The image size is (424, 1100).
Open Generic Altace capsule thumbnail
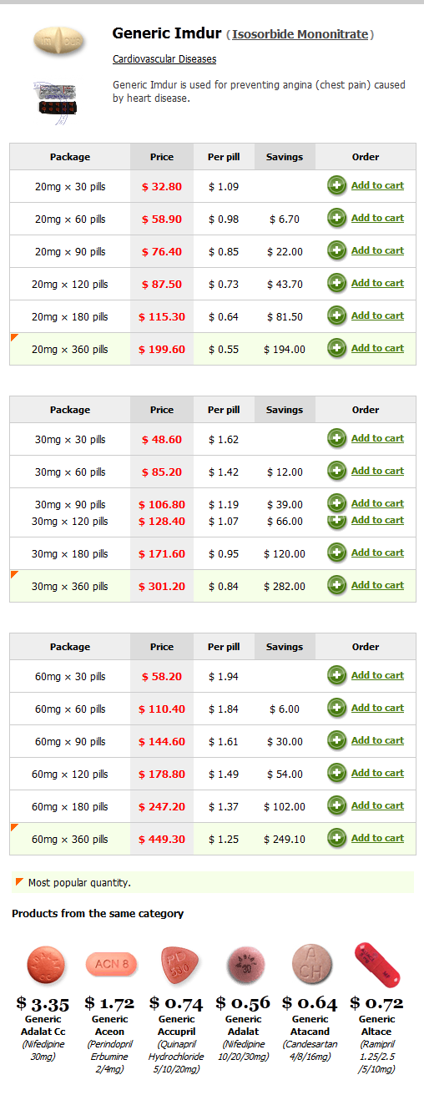tap(377, 965)
